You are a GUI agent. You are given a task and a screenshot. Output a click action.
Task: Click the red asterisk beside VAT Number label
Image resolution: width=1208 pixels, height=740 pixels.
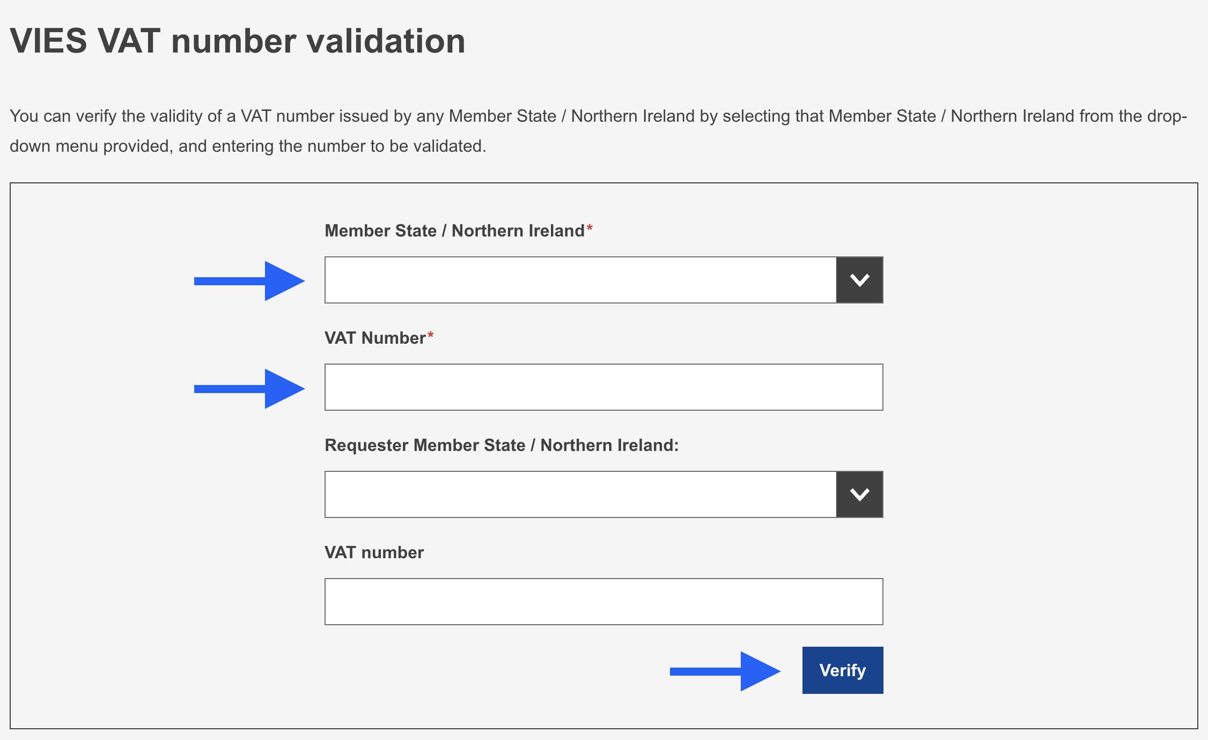click(x=430, y=336)
